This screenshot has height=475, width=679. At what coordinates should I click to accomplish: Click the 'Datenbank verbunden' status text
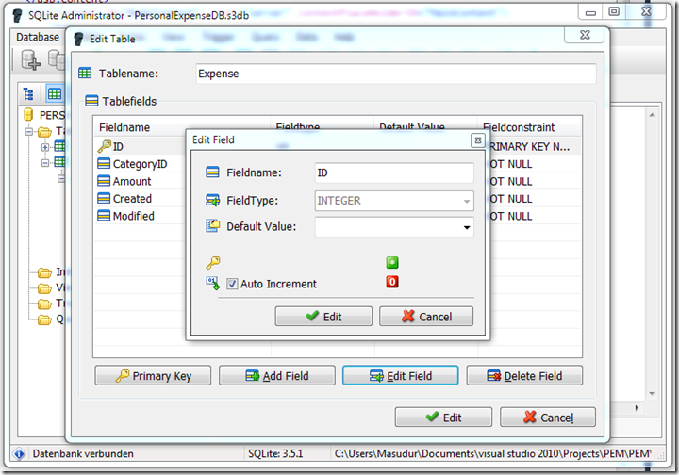(x=83, y=454)
